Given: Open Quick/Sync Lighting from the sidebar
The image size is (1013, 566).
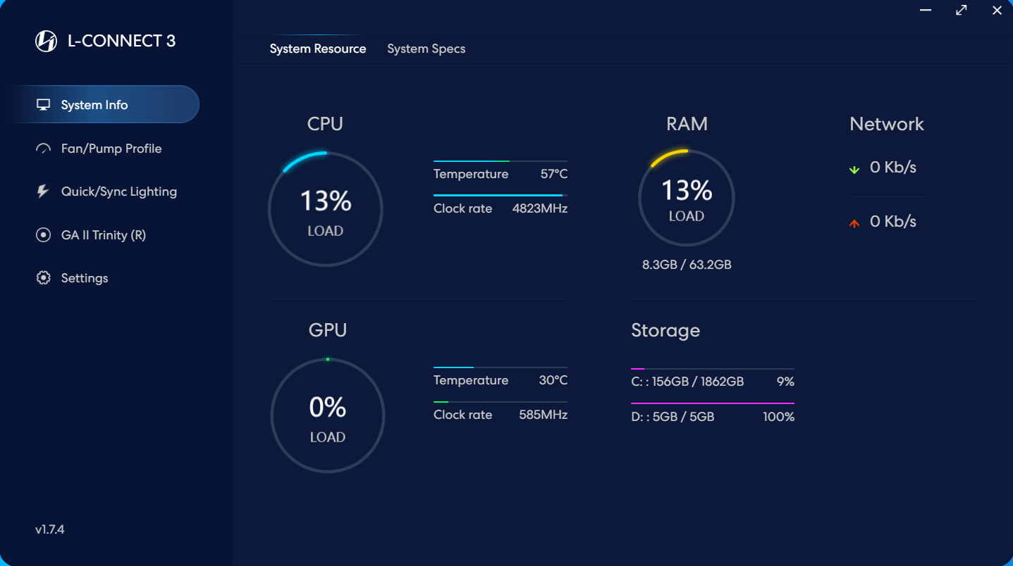Looking at the screenshot, I should [x=118, y=191].
